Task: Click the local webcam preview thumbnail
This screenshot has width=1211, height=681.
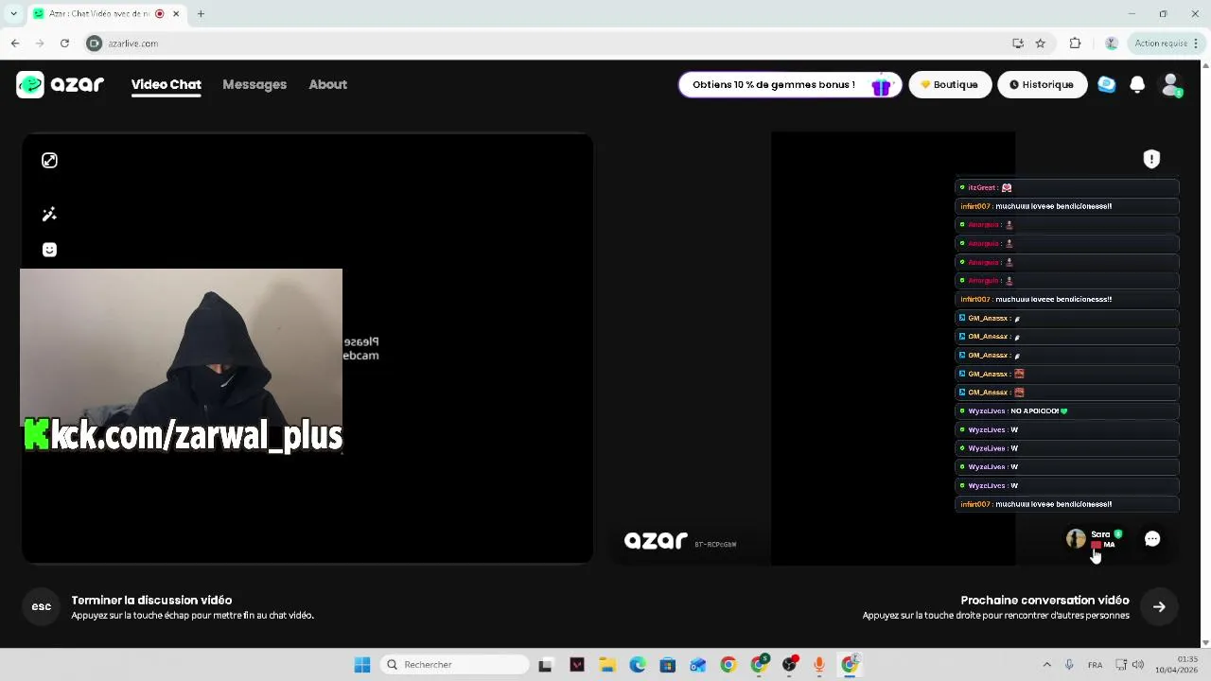Action: point(181,360)
